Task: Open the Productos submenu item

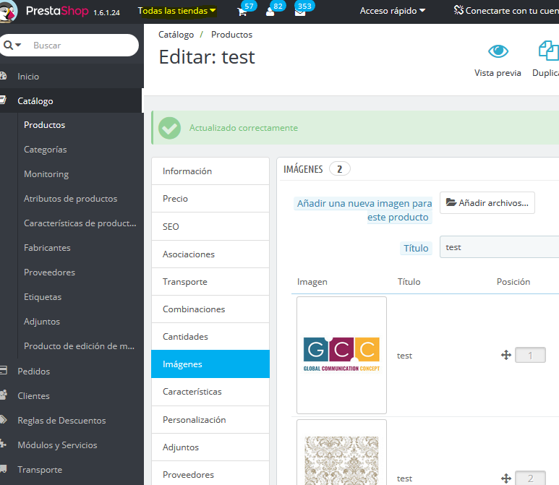Action: 45,125
